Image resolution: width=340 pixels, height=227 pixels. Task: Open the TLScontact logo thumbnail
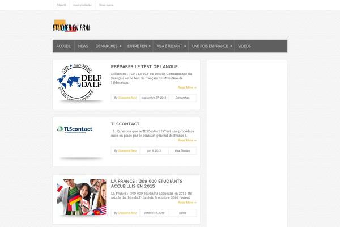(75, 129)
